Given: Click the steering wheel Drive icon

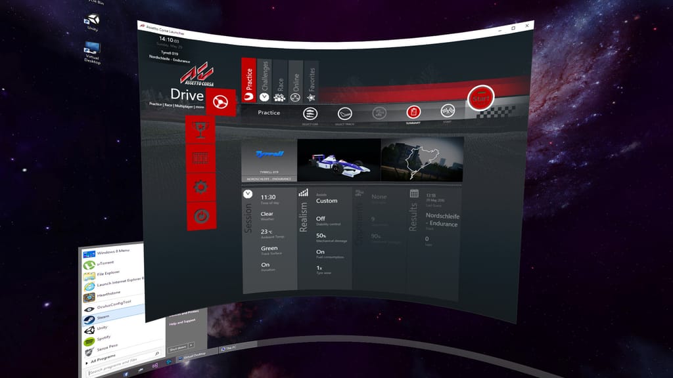Looking at the screenshot, I should click(221, 100).
